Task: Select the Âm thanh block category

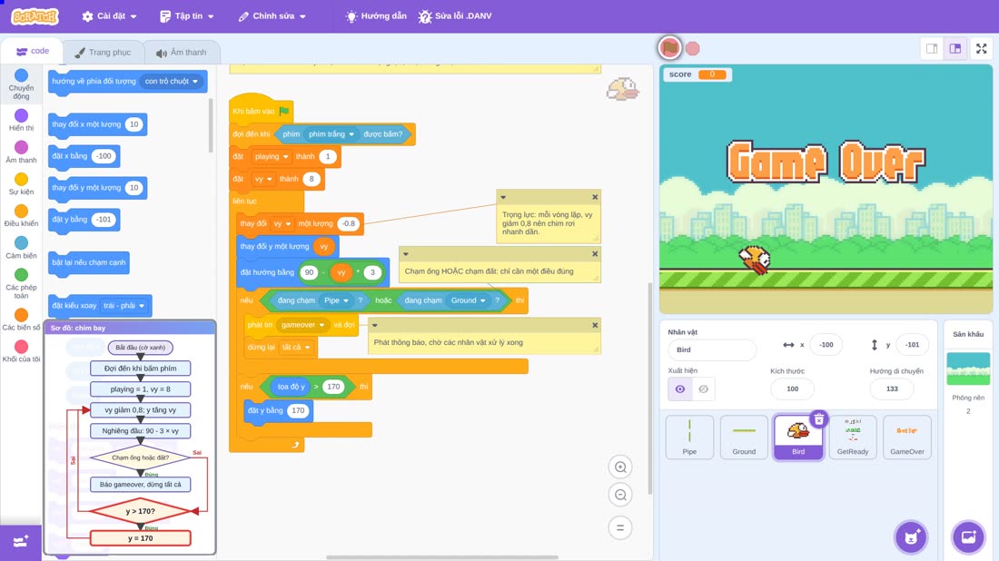Action: coord(21,153)
